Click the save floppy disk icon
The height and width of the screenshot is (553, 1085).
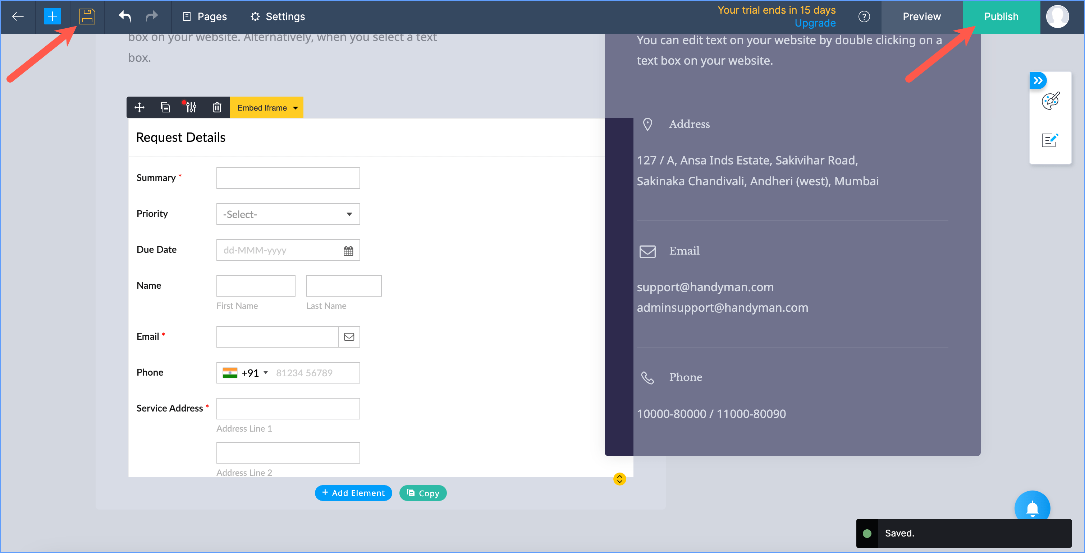point(87,17)
